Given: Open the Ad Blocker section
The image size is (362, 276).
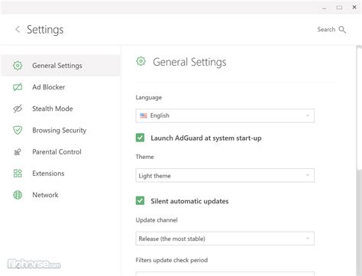Looking at the screenshot, I should click(60, 87).
